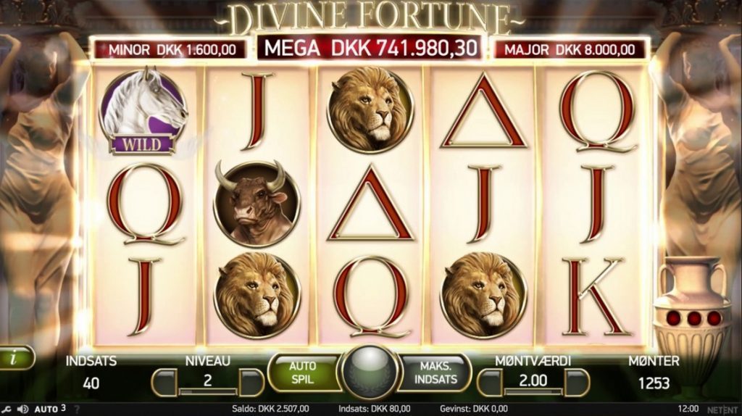742x416 pixels.
Task: Click the NetEnt logo
Action: 722,409
